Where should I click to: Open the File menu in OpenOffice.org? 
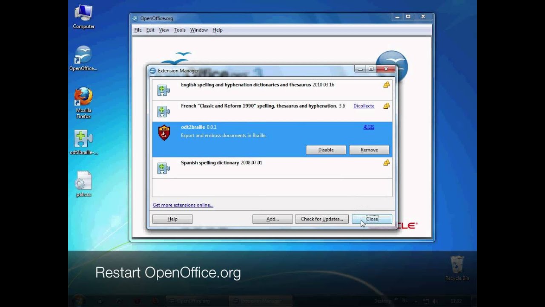138,30
